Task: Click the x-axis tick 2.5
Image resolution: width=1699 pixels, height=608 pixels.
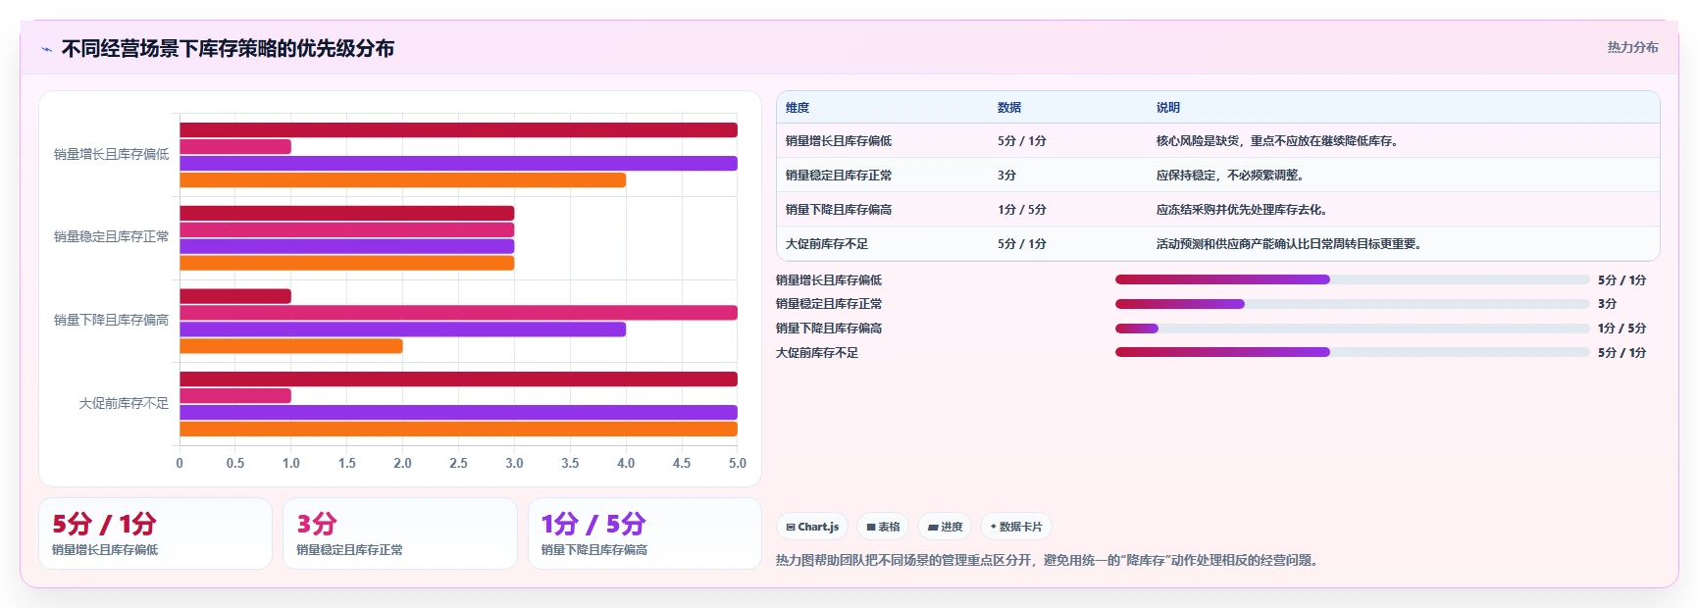Action: pos(458,463)
